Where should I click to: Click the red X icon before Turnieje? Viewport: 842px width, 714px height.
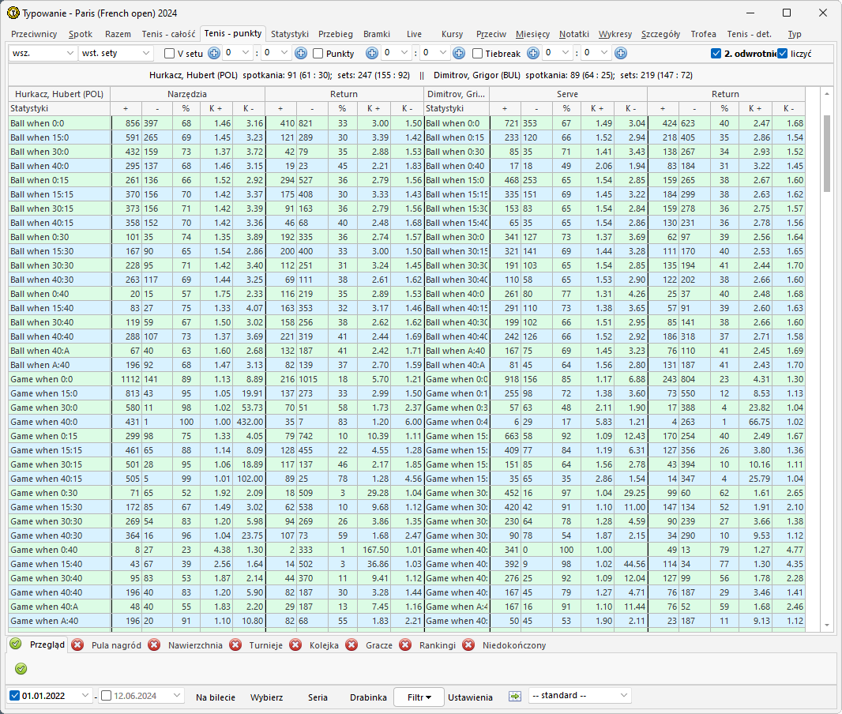235,645
